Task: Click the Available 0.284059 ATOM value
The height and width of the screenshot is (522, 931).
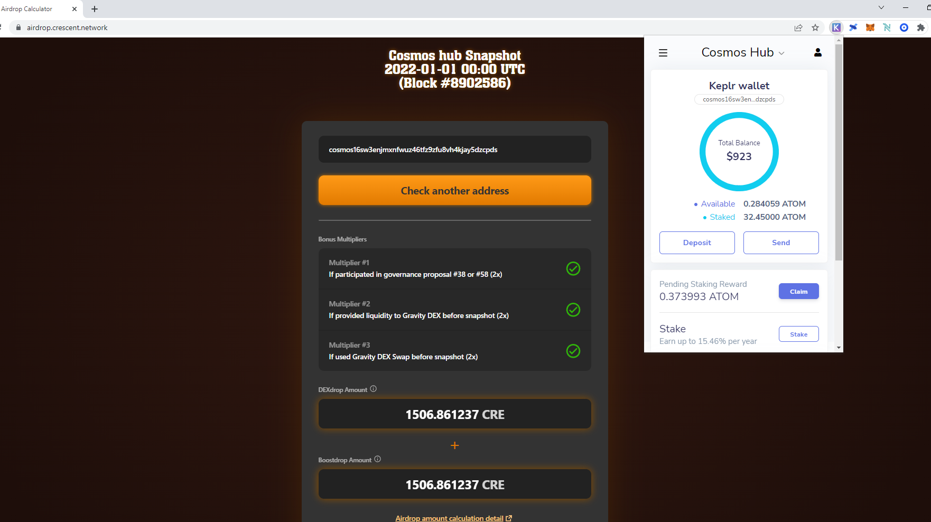Action: click(774, 203)
